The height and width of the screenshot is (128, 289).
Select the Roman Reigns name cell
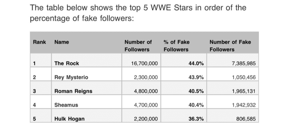coord(73,91)
